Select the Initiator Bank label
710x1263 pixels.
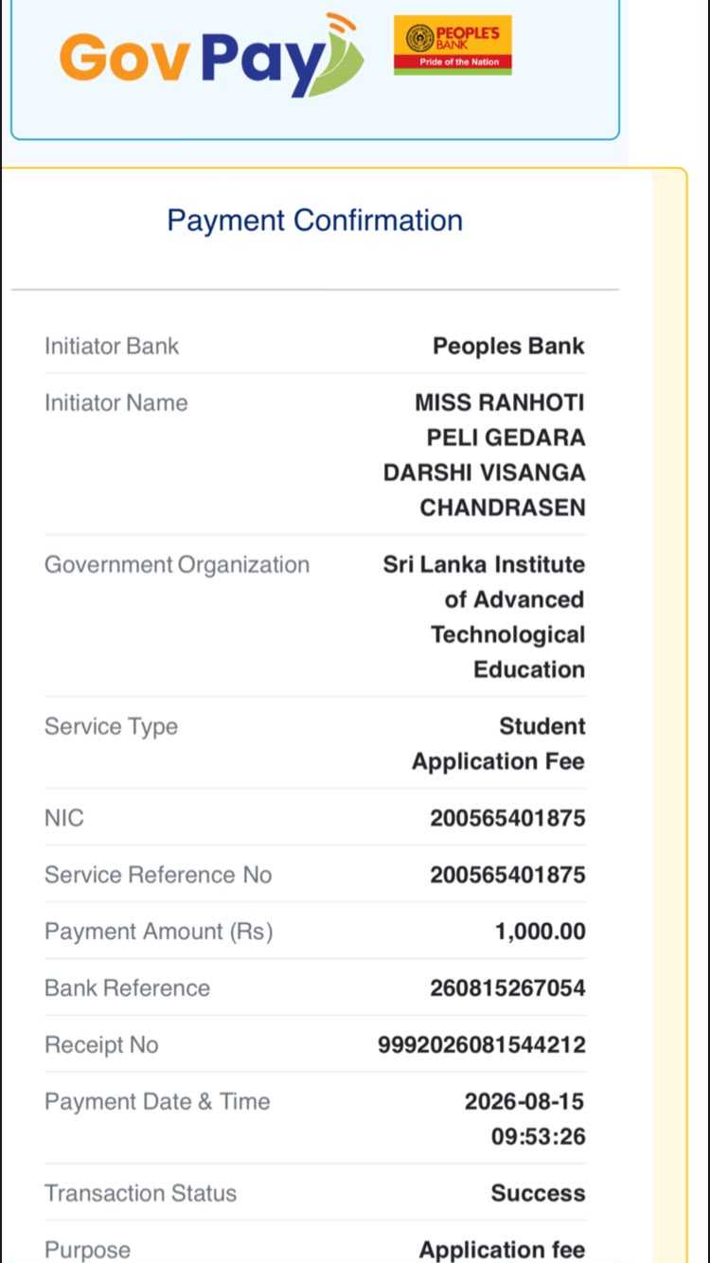pyautogui.click(x=112, y=347)
